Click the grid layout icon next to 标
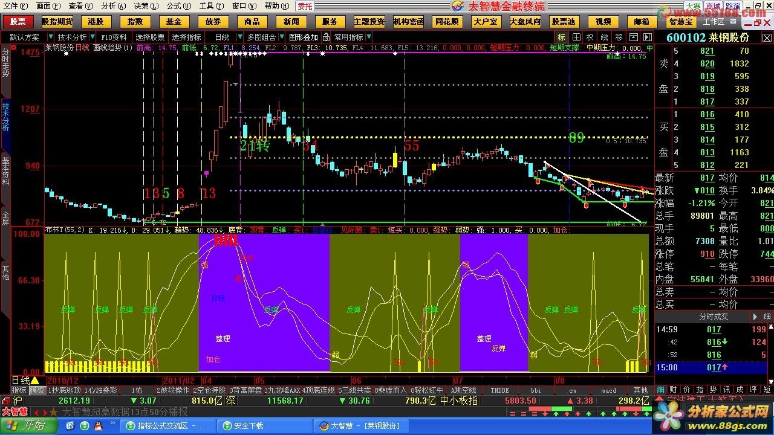 [576, 37]
